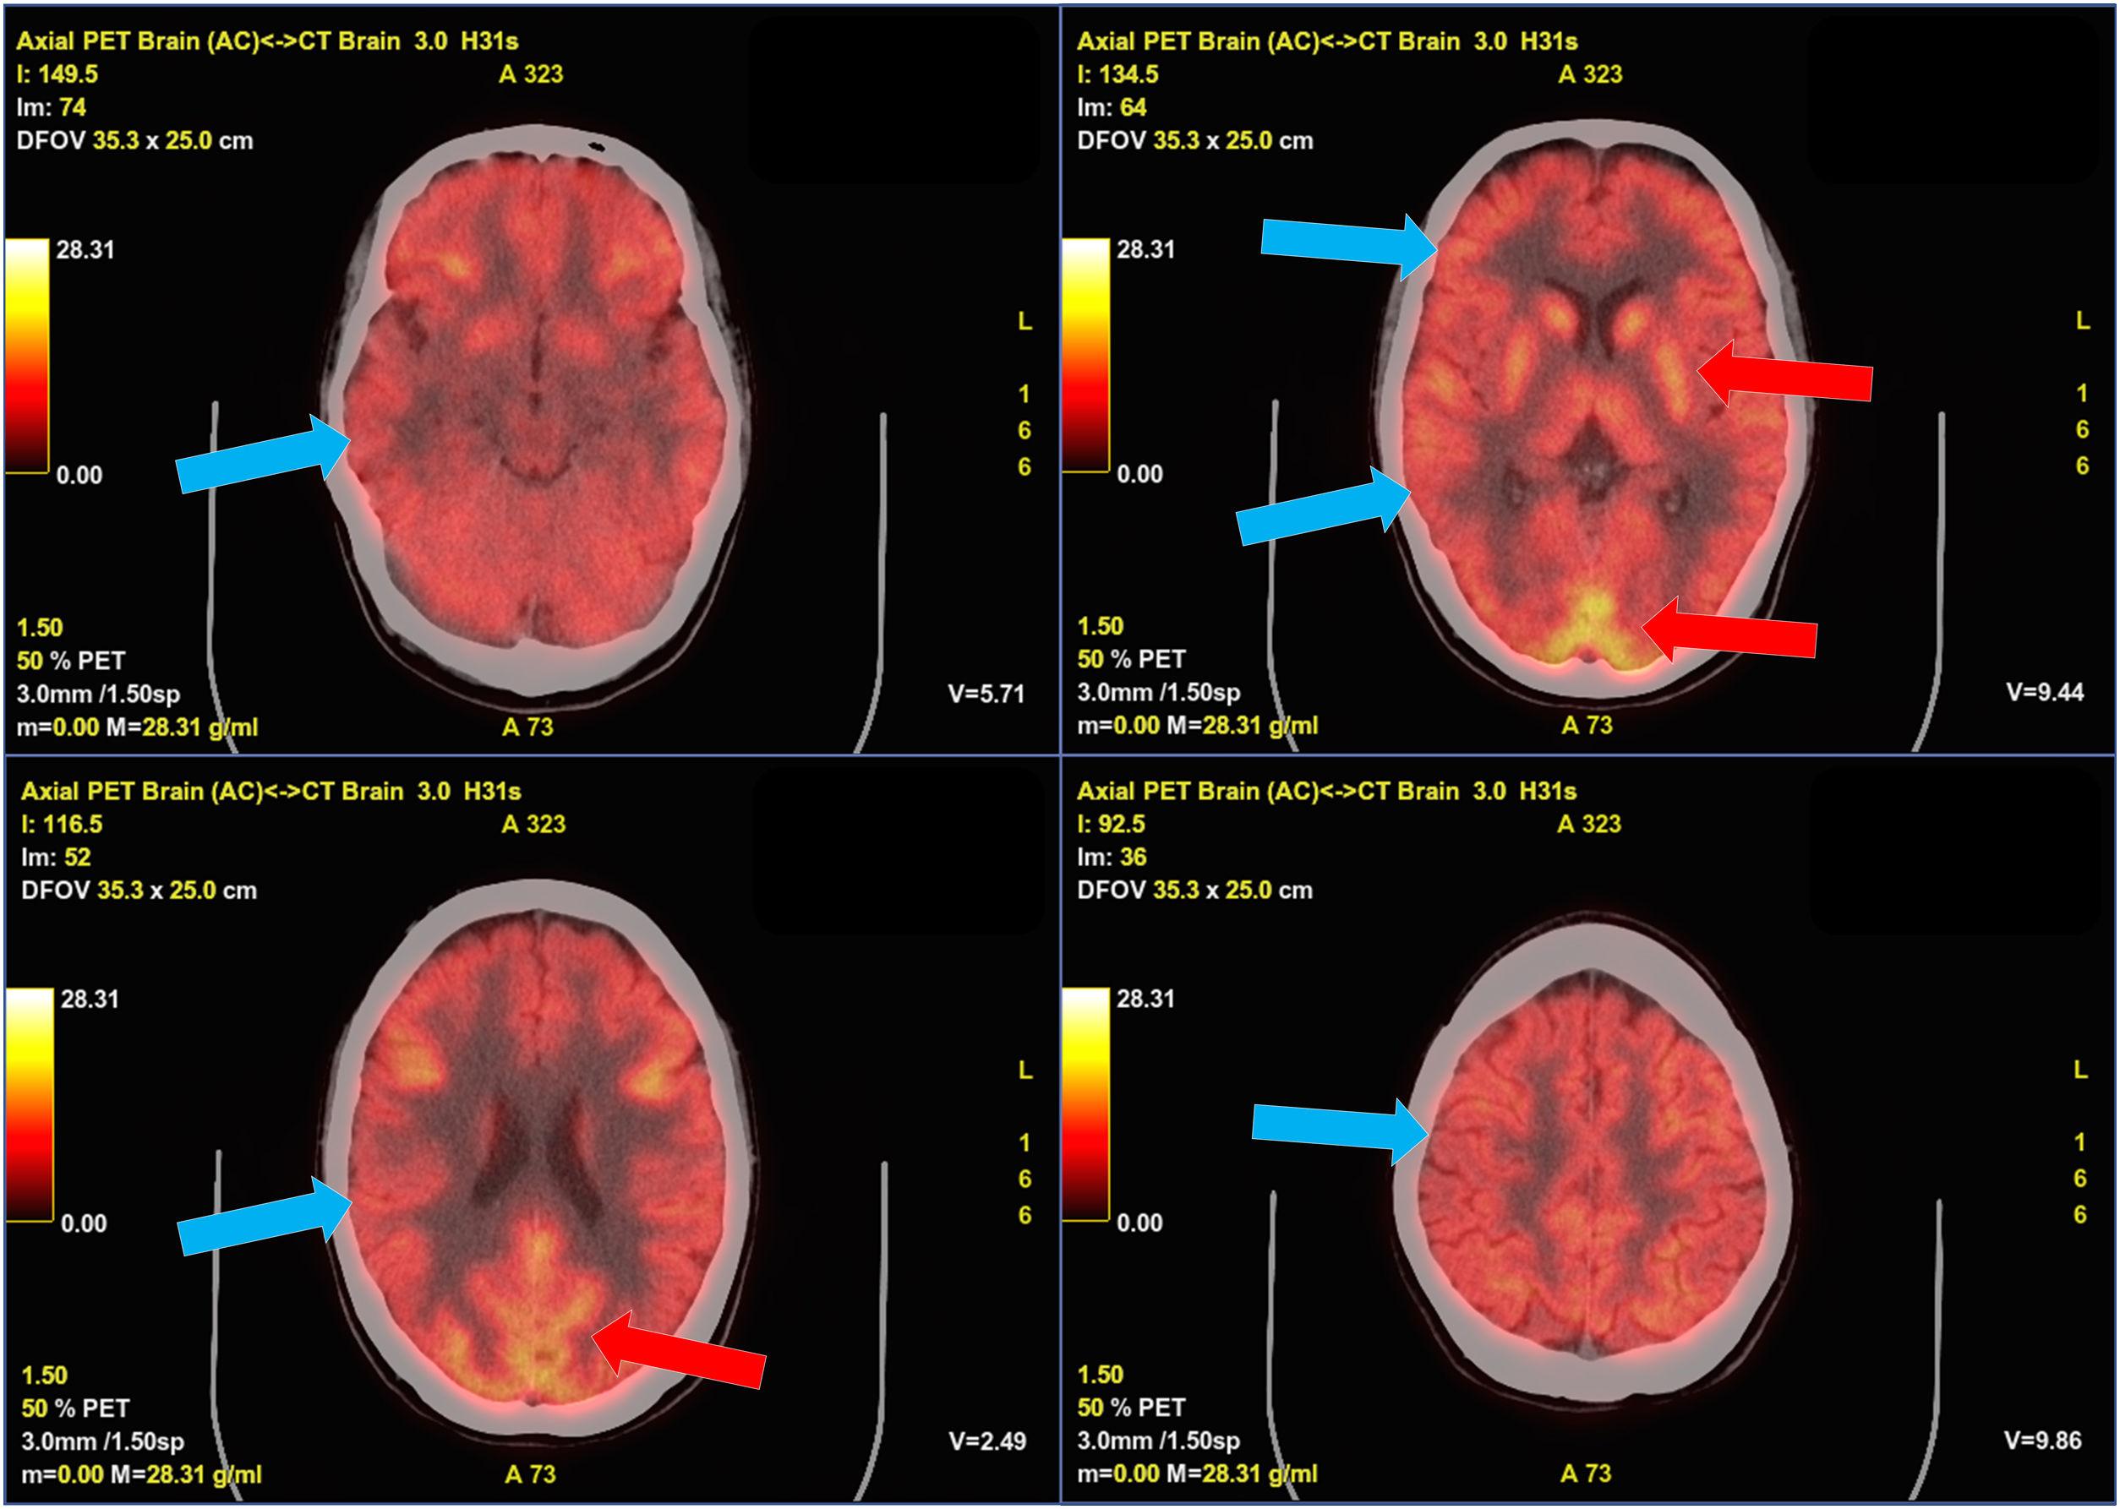Image resolution: width=2120 pixels, height=1509 pixels.
Task: Click the 'Im: 74' image number label
Action: (51, 108)
